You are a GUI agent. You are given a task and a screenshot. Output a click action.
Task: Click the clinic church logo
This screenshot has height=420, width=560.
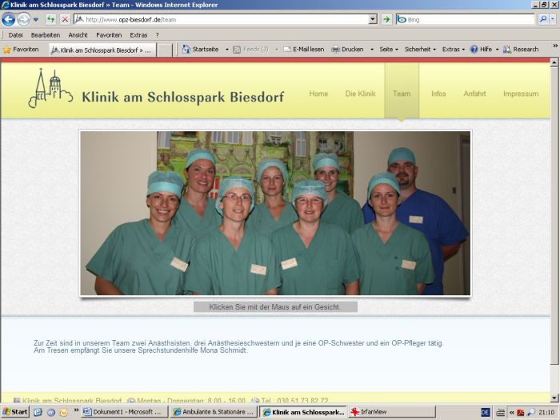click(50, 88)
